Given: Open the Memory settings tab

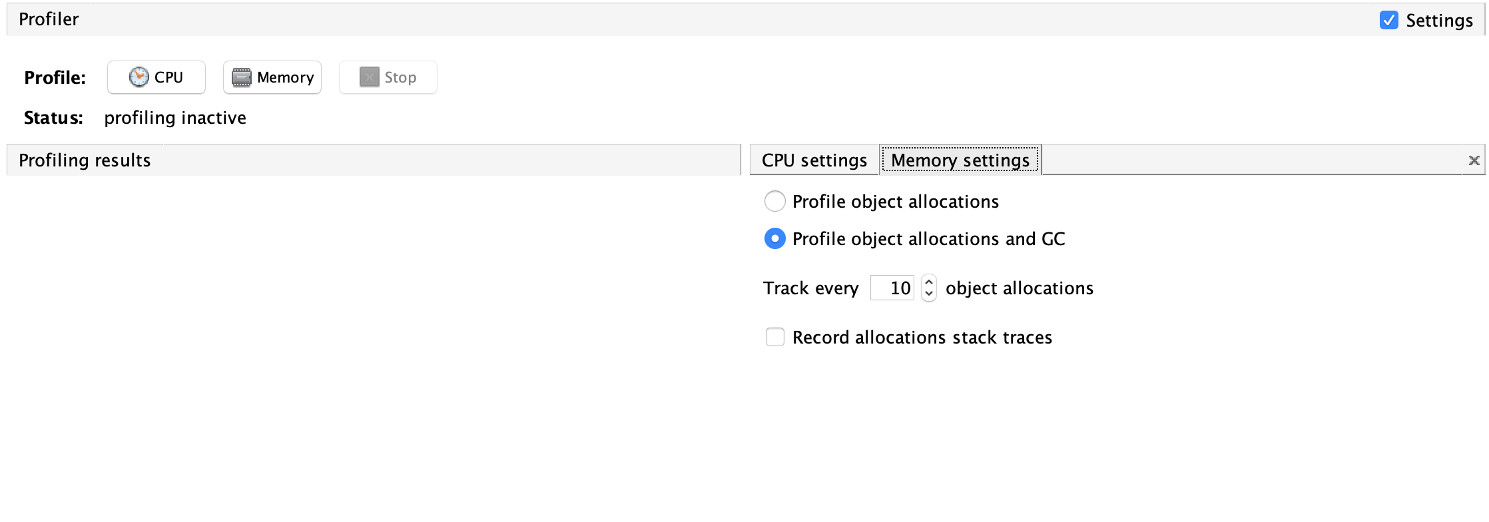Looking at the screenshot, I should pyautogui.click(x=960, y=160).
